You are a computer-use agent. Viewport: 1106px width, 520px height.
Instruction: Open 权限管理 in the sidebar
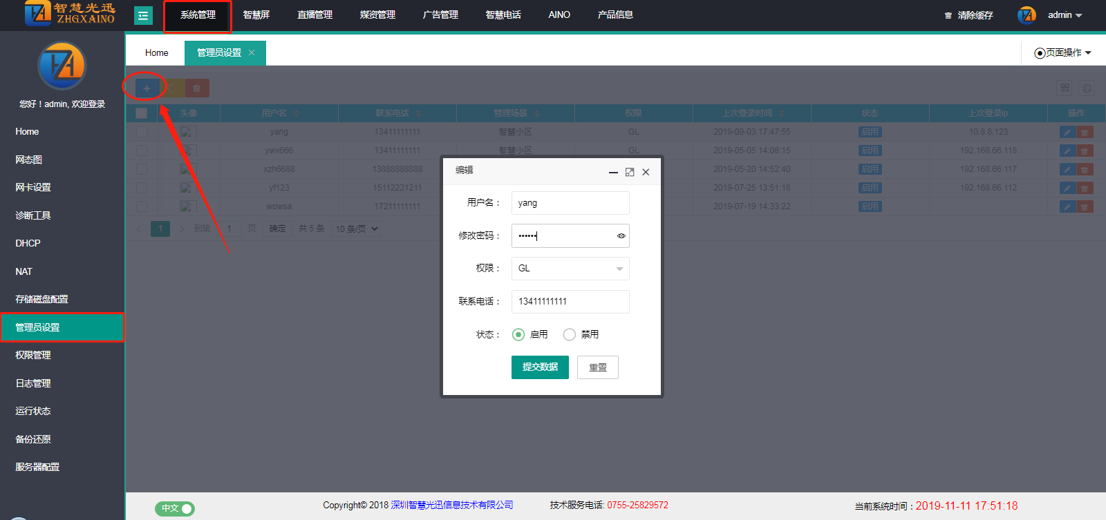(33, 355)
